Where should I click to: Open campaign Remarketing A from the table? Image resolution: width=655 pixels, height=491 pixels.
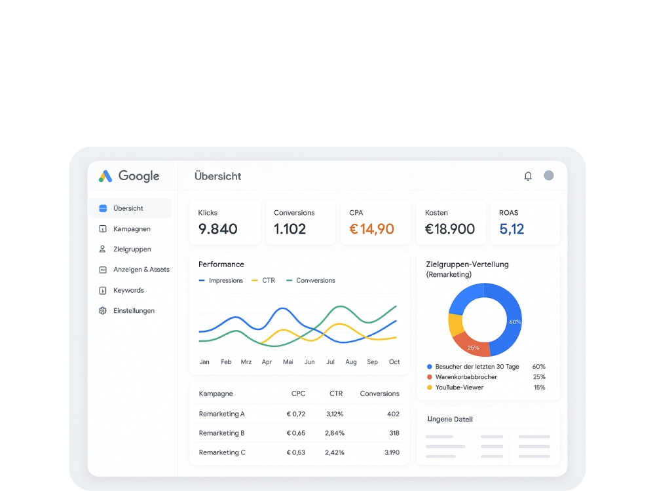223,413
